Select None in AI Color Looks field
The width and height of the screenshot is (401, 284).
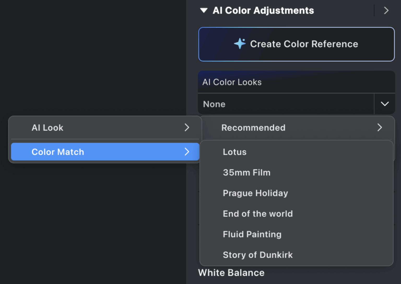pos(285,104)
